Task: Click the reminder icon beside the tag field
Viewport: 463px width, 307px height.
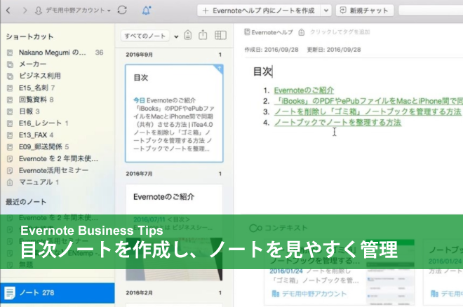Action: (x=302, y=32)
